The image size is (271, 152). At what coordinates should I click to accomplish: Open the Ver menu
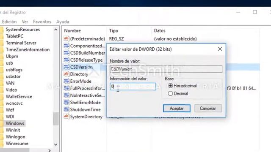coord(25,22)
